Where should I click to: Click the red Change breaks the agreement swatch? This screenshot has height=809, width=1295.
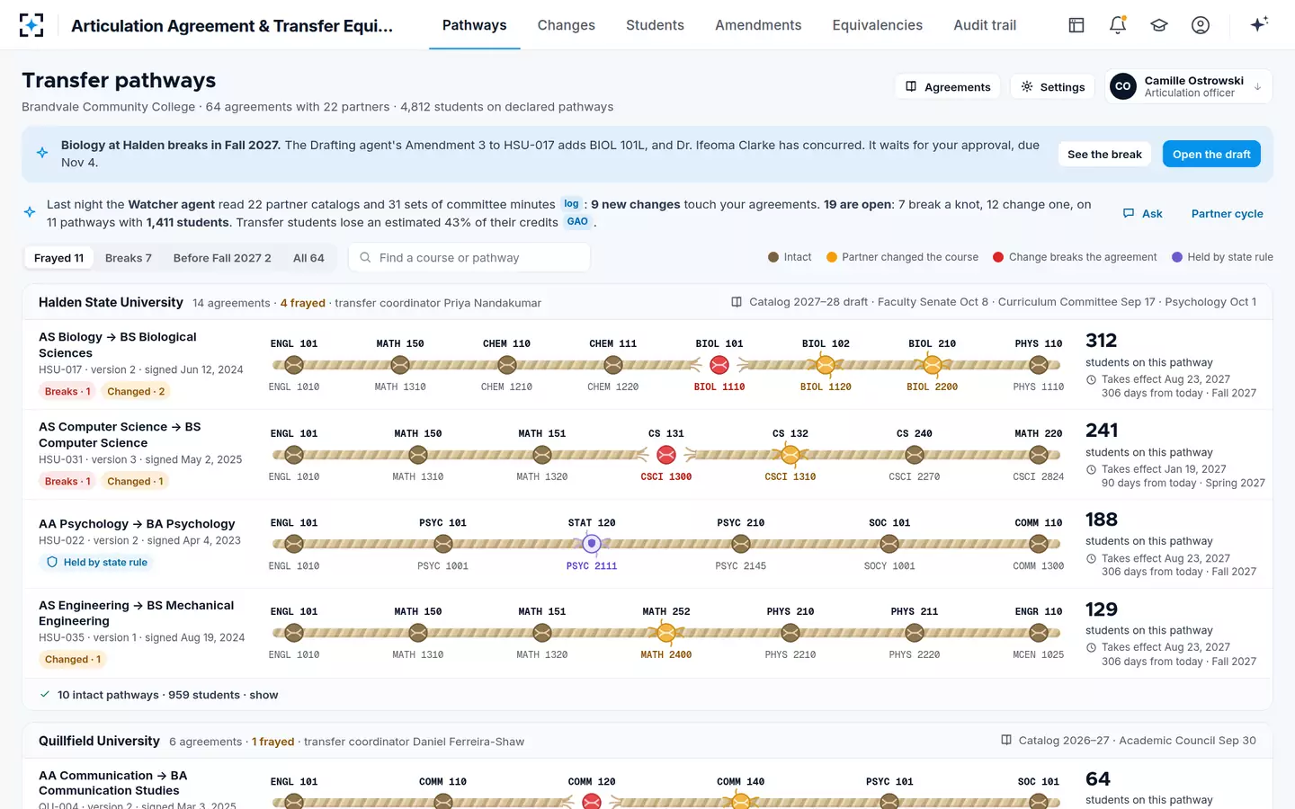pyautogui.click(x=998, y=257)
